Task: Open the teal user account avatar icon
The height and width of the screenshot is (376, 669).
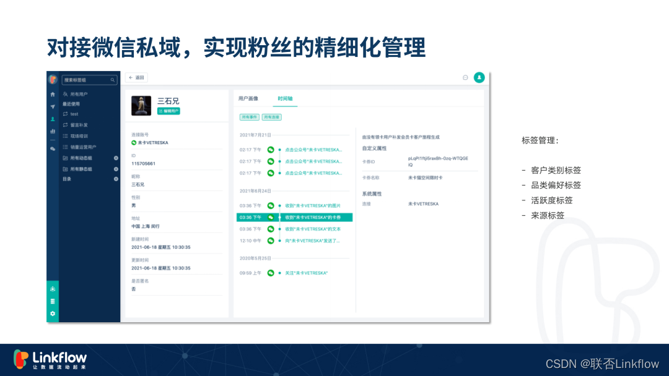Action: [x=479, y=77]
